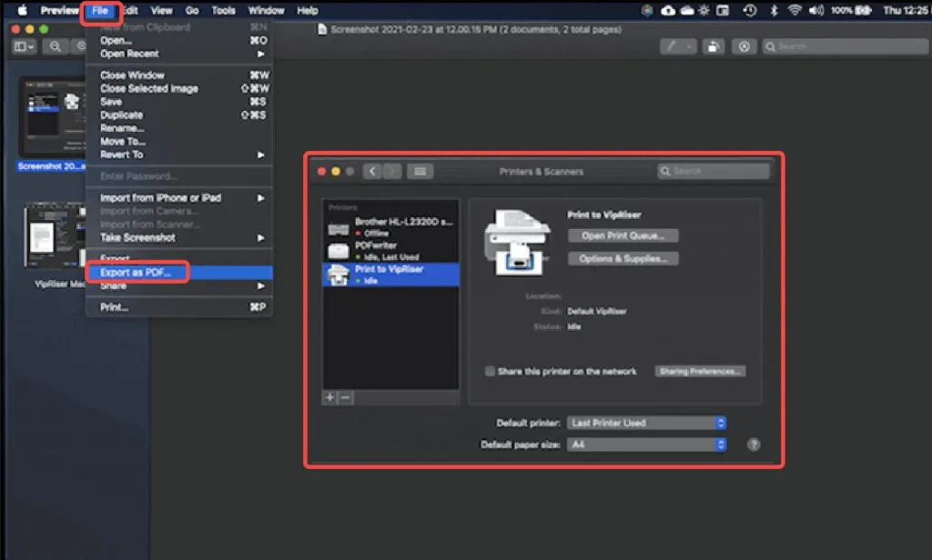Add a printer with the plus icon

[329, 397]
